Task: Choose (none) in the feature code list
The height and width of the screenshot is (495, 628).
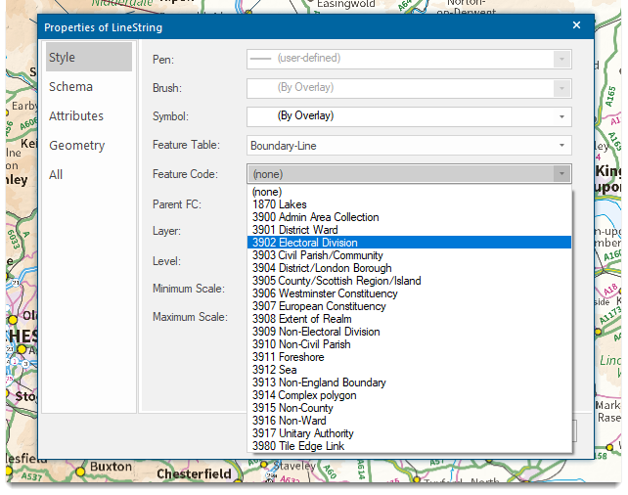Action: (x=409, y=192)
